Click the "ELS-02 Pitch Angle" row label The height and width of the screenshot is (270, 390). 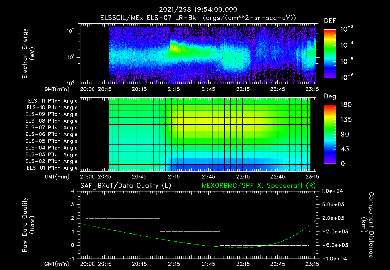click(x=51, y=161)
